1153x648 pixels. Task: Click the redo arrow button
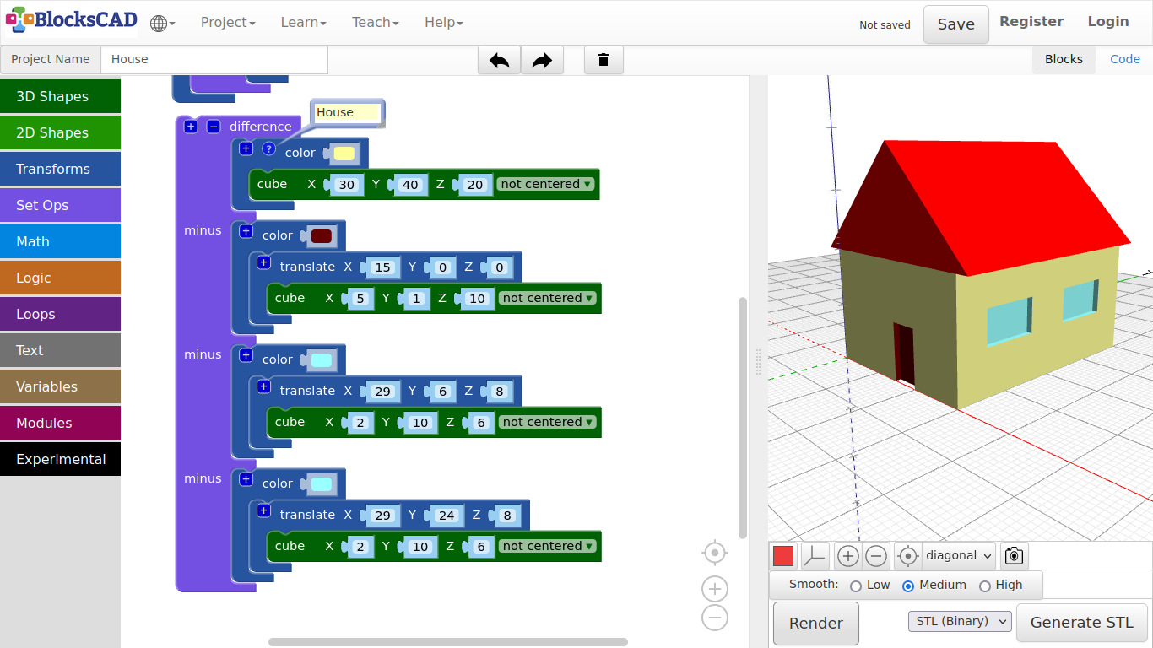click(x=542, y=60)
